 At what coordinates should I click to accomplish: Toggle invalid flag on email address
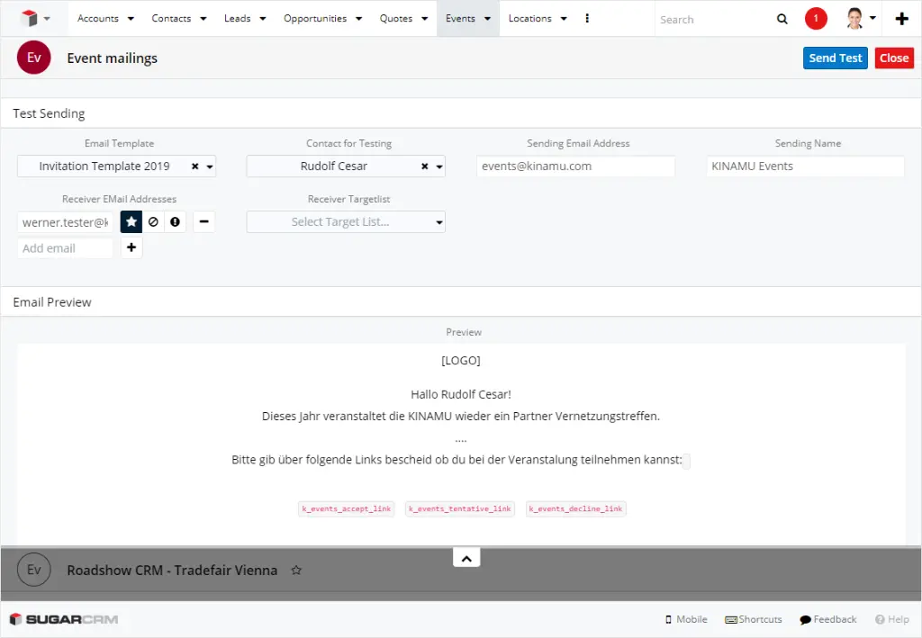point(175,221)
